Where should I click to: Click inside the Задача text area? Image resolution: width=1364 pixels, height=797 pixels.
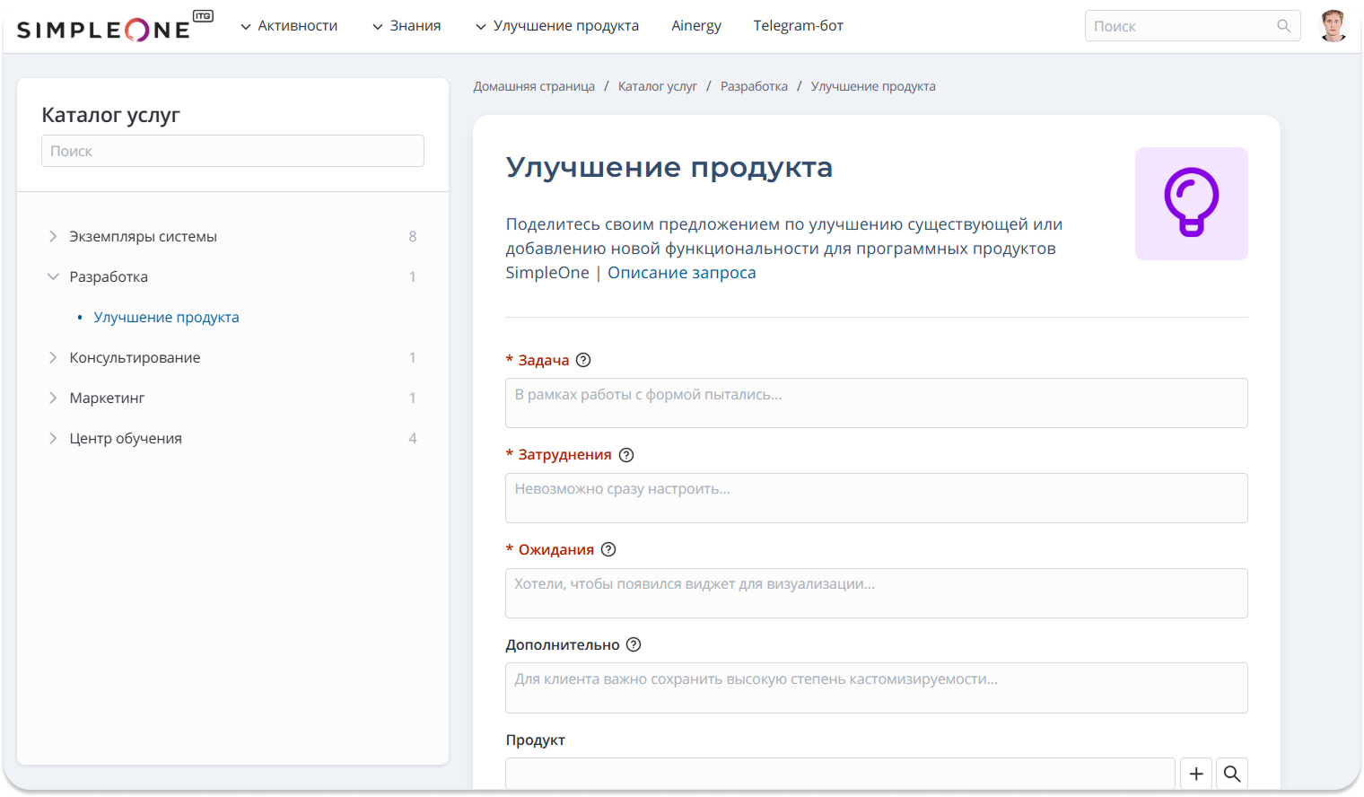point(876,403)
